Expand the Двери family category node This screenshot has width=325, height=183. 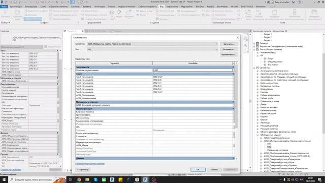coord(257,104)
